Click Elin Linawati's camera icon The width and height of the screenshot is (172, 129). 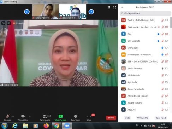click(x=167, y=41)
